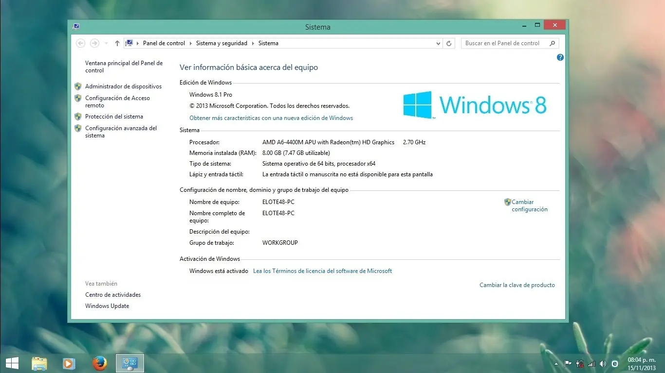Click the Windows está activado text

pyautogui.click(x=219, y=271)
